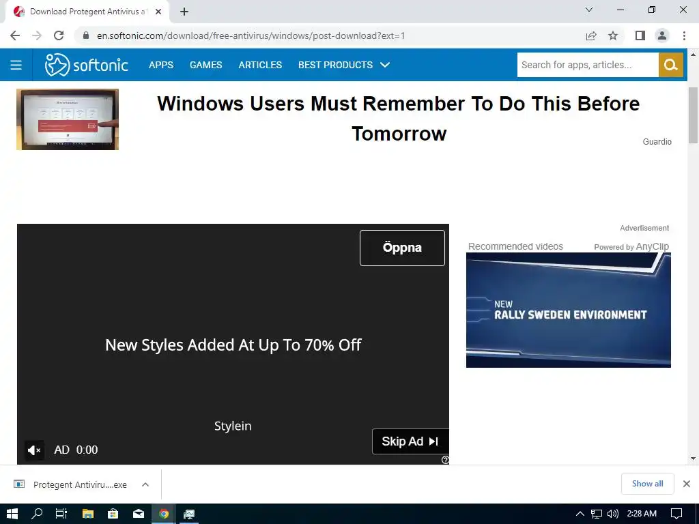
Task: Open File Explorer from taskbar
Action: pyautogui.click(x=88, y=514)
